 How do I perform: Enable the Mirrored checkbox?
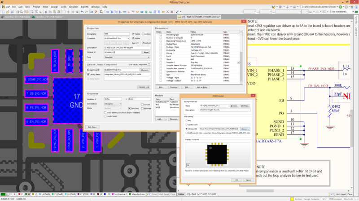click(x=142, y=109)
